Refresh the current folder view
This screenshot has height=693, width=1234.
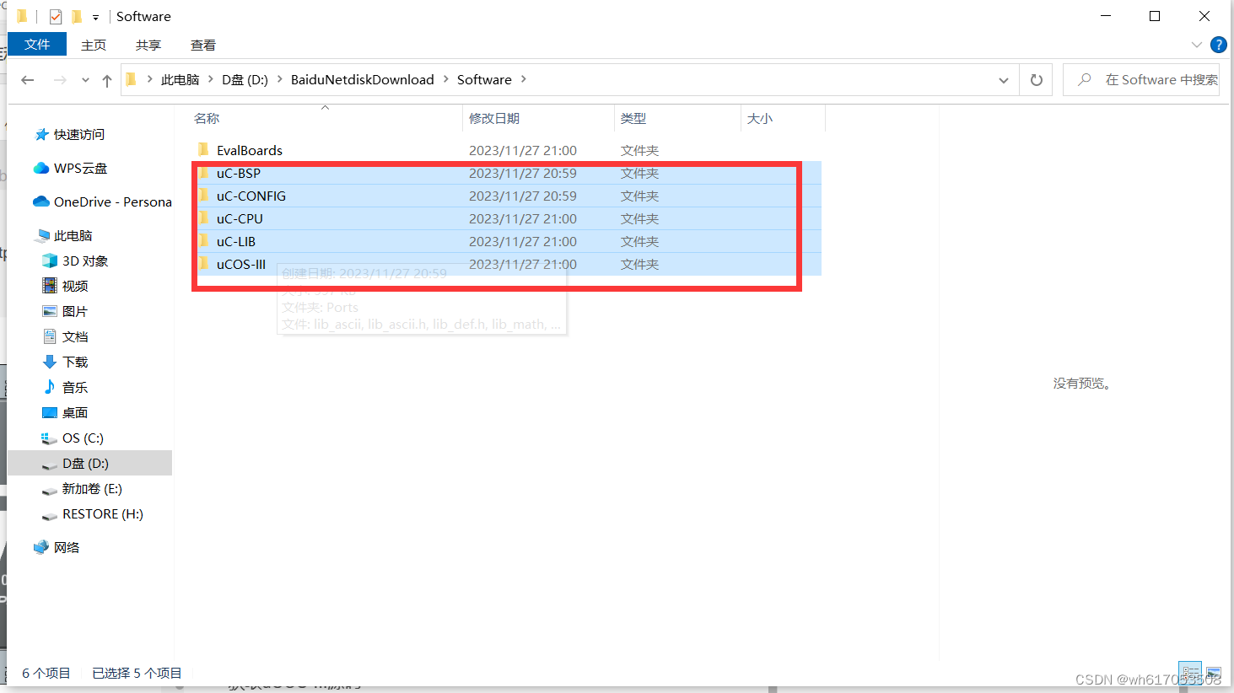click(1037, 80)
